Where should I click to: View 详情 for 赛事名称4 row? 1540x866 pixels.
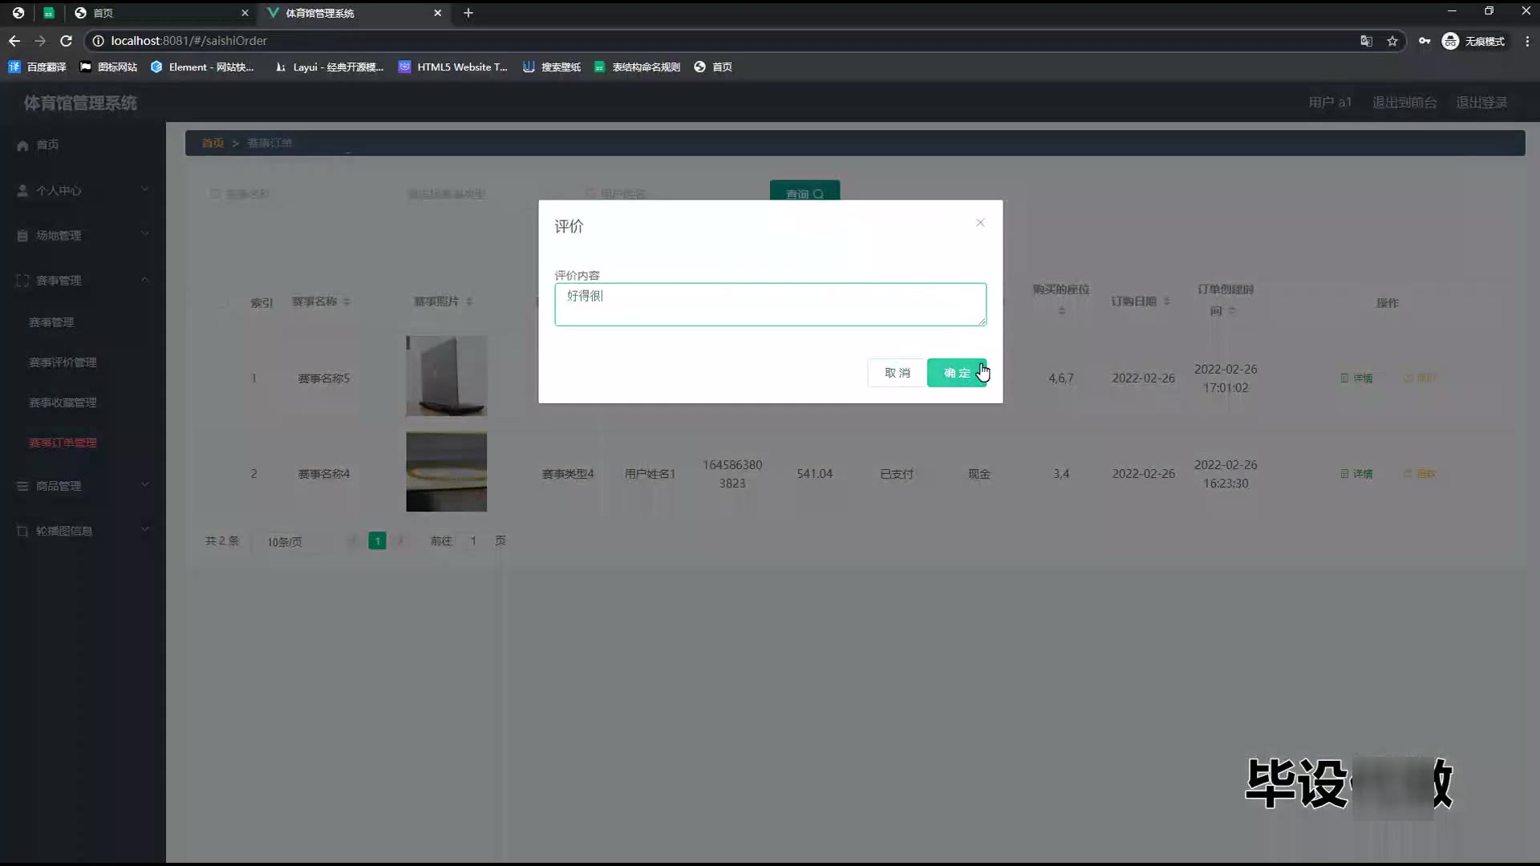tap(1356, 474)
